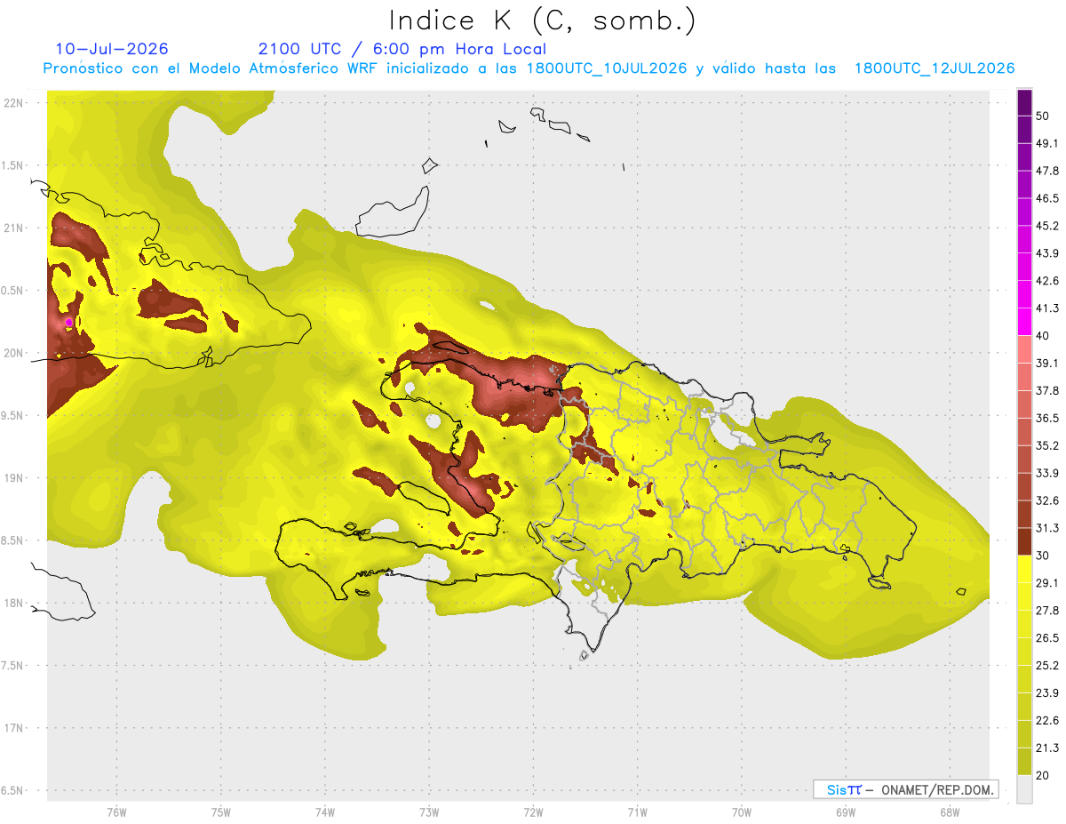
Task: Click the "45.2" color scale value
Action: tap(1047, 226)
